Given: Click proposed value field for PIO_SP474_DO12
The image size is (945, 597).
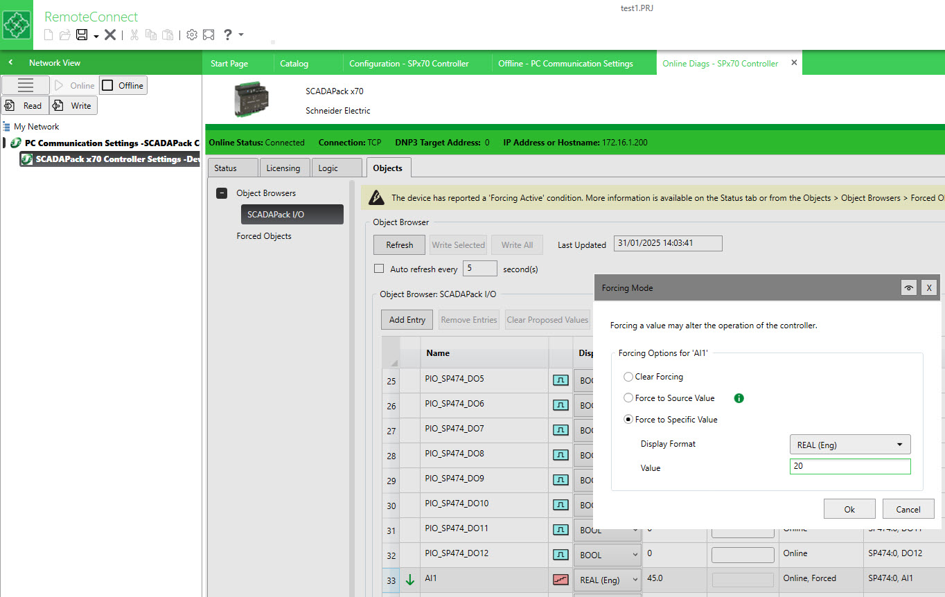Looking at the screenshot, I should click(743, 555).
